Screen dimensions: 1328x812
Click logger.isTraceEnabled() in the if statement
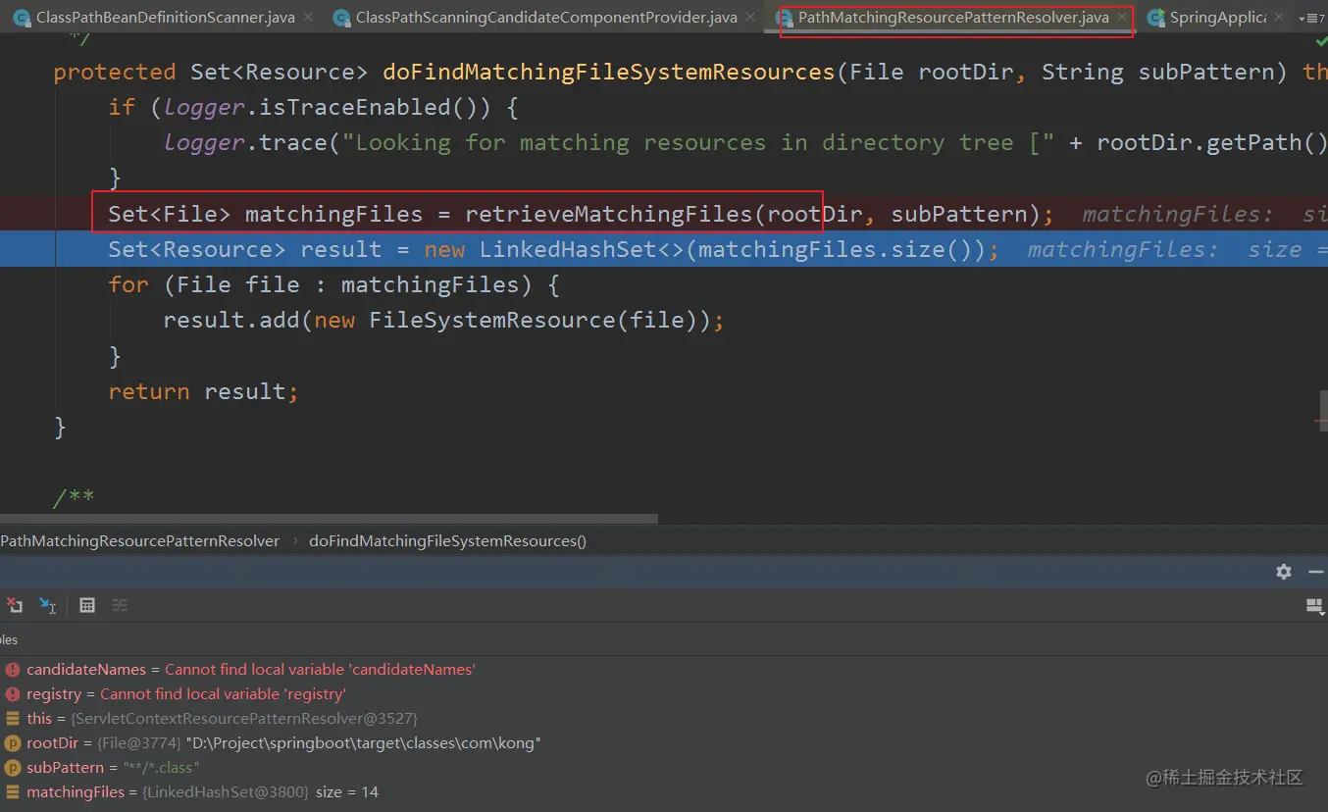pyautogui.click(x=327, y=108)
